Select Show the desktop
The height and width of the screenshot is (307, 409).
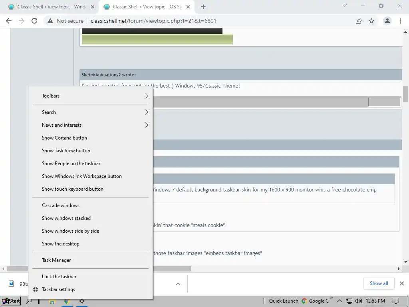point(91,244)
